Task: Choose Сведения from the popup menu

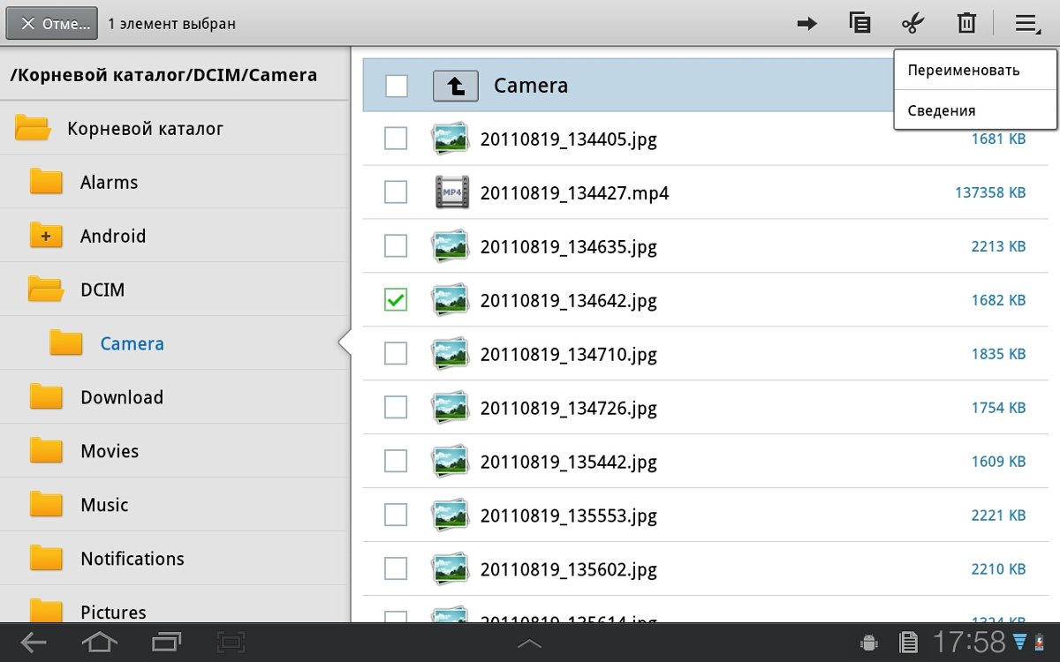Action: click(942, 111)
